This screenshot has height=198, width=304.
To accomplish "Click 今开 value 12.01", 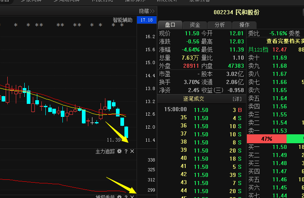I will coord(236,33).
